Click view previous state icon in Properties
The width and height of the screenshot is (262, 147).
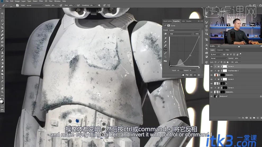coord(187,75)
